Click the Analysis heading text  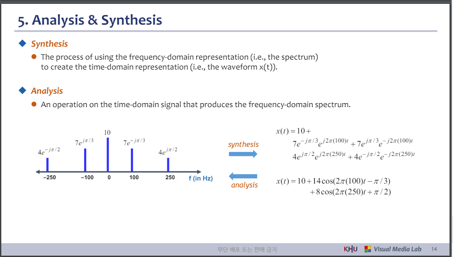(47, 91)
